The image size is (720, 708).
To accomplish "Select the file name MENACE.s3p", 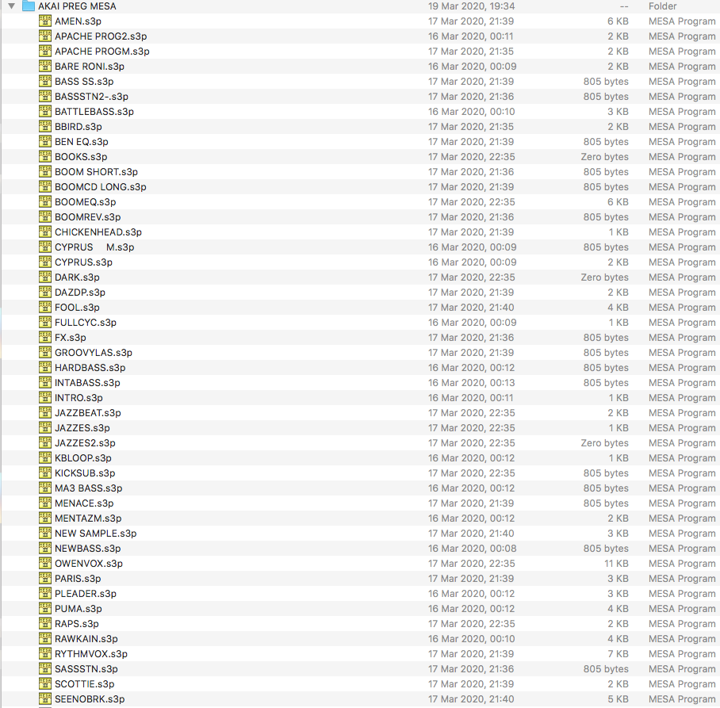I will (x=84, y=503).
